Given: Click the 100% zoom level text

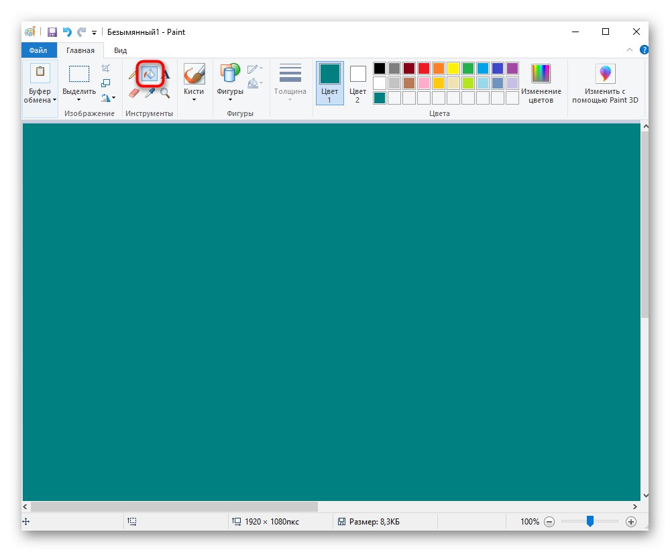Looking at the screenshot, I should point(529,522).
